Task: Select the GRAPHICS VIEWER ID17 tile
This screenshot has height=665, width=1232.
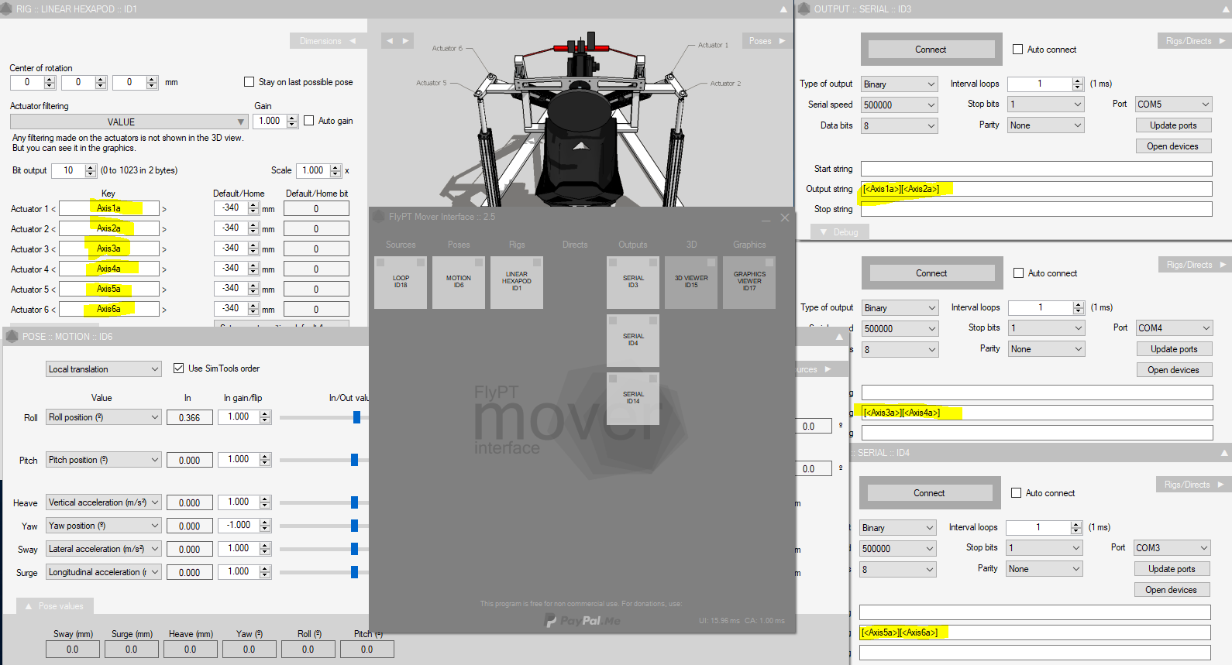Action: click(749, 283)
